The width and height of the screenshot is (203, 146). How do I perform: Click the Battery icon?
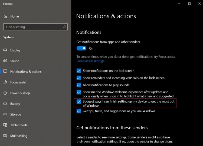pos(5,104)
